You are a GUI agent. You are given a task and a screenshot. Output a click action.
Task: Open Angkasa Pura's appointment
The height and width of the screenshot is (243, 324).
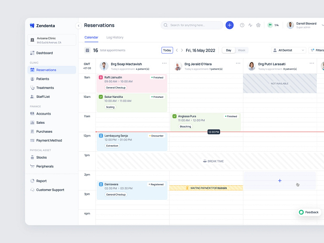point(206,122)
